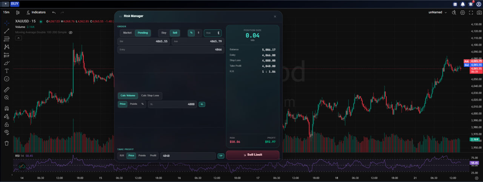Image resolution: width=483 pixels, height=182 pixels.
Task: Enter fullscreen mode icon
Action: [471, 12]
